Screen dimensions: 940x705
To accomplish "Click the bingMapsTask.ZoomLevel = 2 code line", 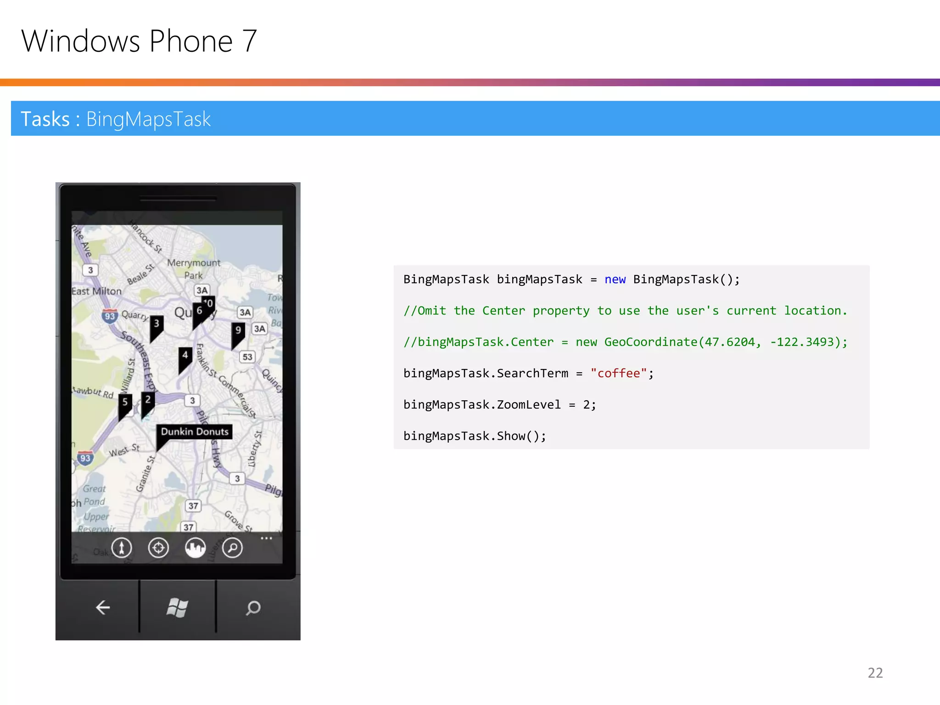I will point(500,404).
